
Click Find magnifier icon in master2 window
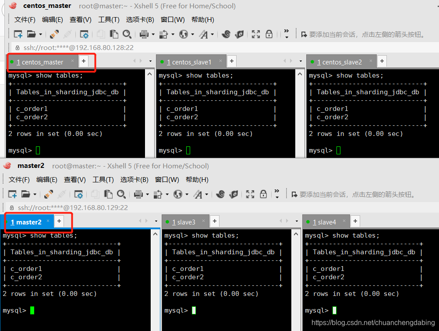pos(121,194)
